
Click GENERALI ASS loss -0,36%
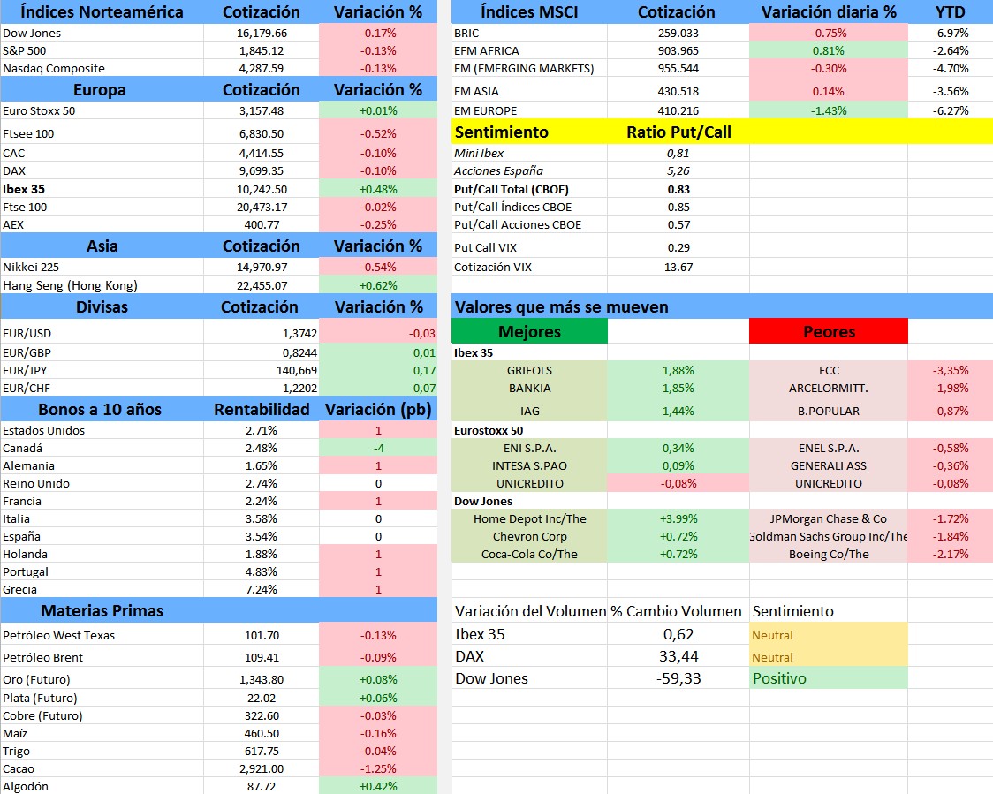[x=951, y=466]
